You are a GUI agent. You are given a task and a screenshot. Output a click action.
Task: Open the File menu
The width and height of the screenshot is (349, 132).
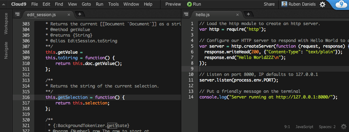tap(35, 4)
